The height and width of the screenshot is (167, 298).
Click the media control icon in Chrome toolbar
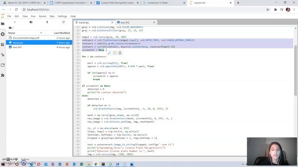tap(282, 9)
